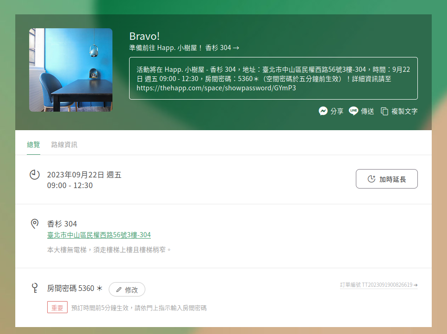This screenshot has width=447, height=334.
Task: Click the red 重要 badge
Action: pyautogui.click(x=57, y=308)
